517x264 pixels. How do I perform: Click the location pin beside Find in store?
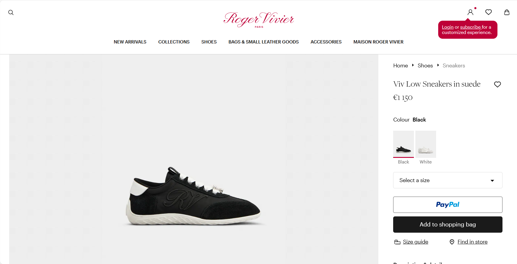[452, 242]
